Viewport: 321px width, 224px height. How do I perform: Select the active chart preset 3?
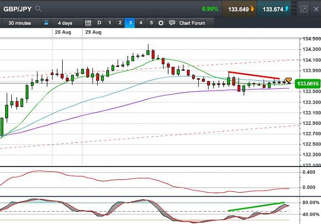point(130,23)
